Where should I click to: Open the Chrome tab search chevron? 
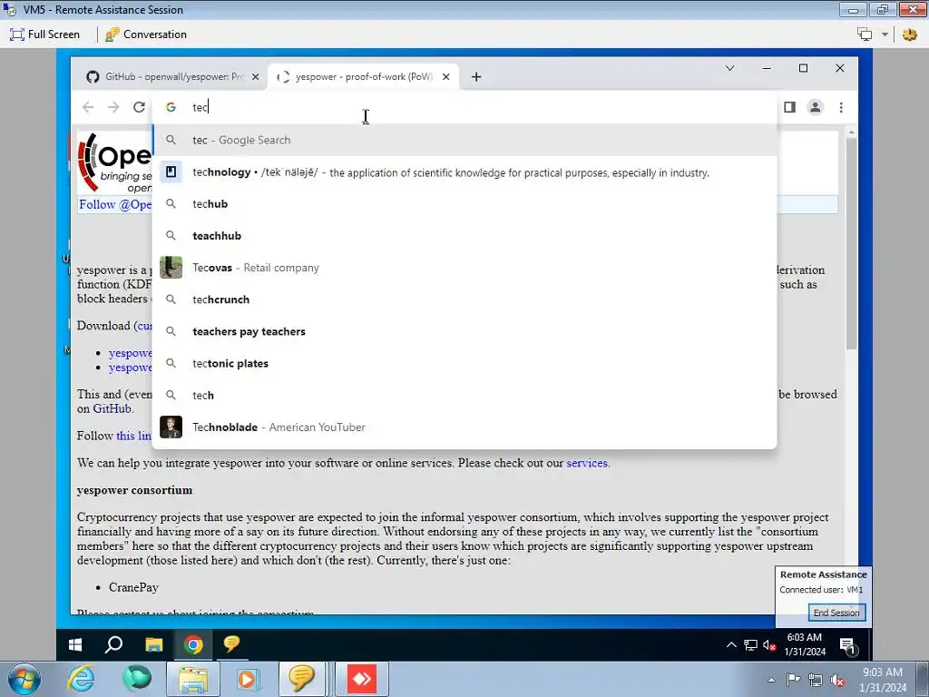click(x=730, y=68)
